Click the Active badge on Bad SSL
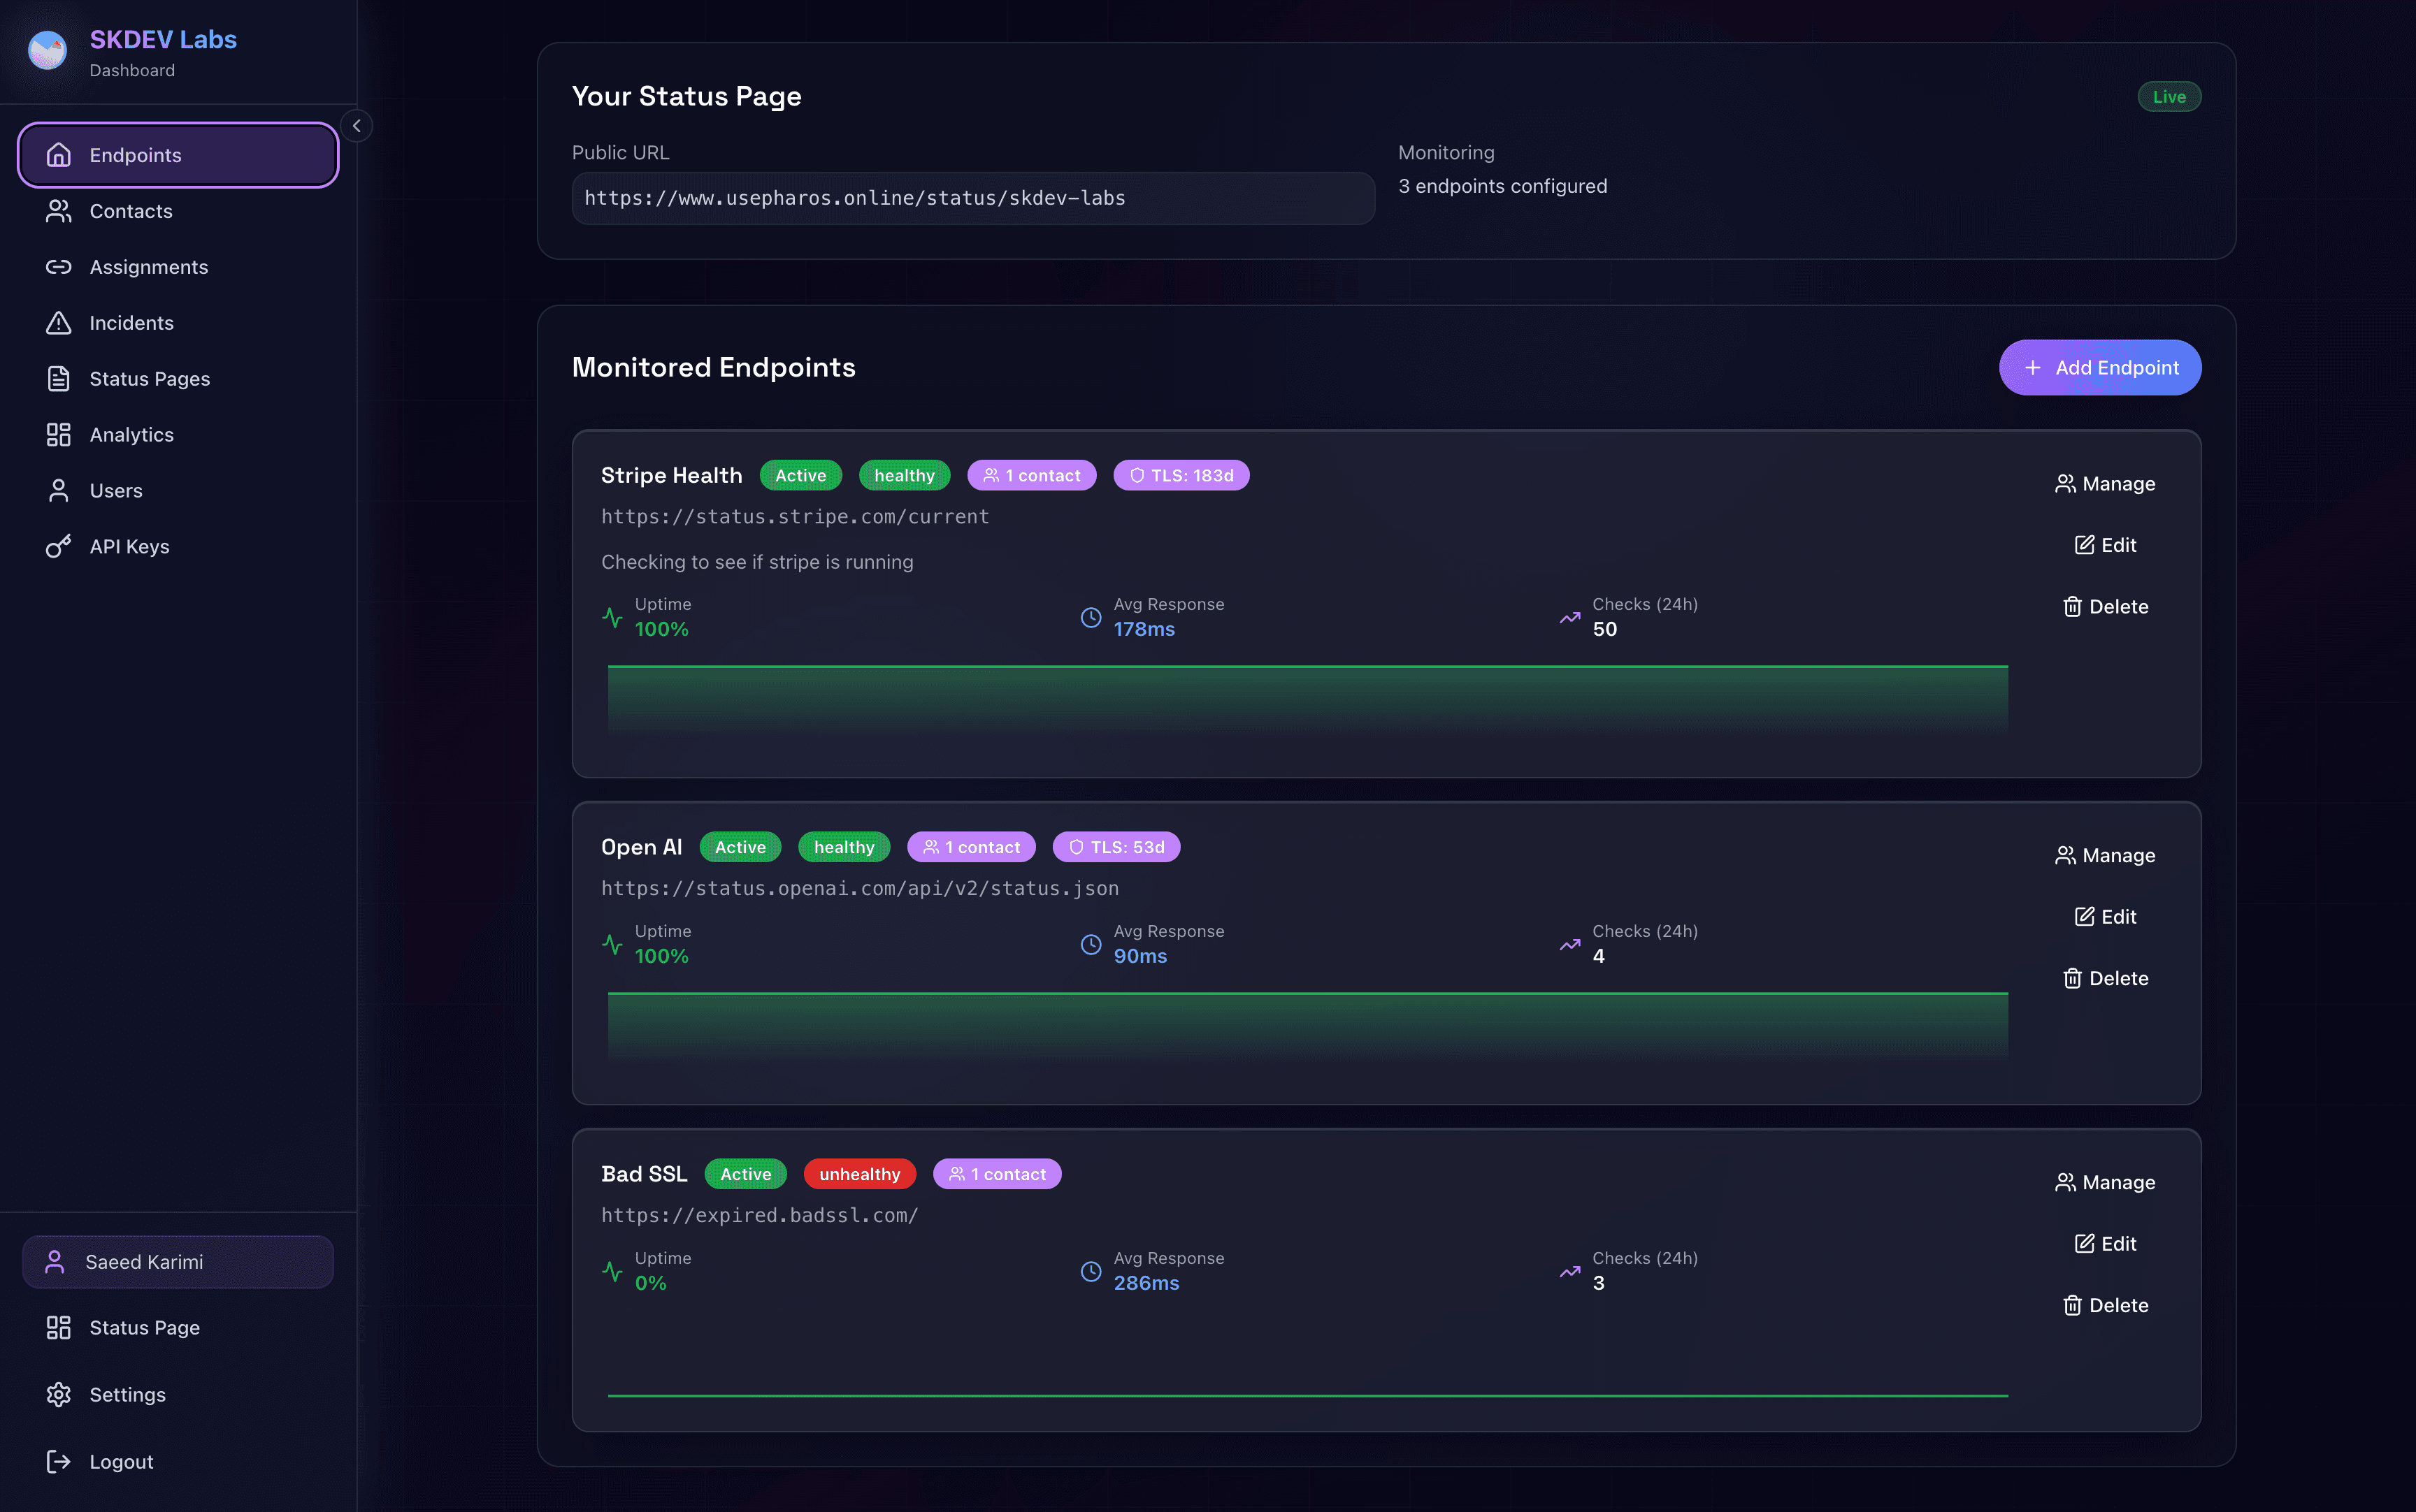2416x1512 pixels. point(747,1173)
